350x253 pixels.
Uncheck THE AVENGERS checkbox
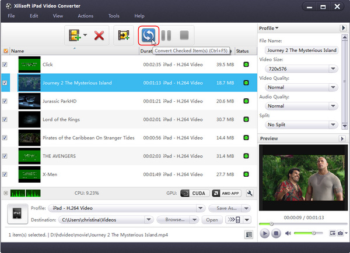pos(5,156)
